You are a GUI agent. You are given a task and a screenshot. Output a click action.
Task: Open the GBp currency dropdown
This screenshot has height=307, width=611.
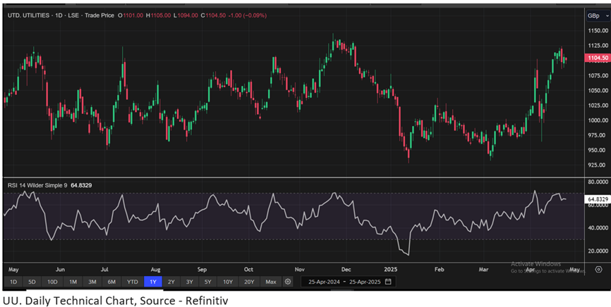point(597,16)
